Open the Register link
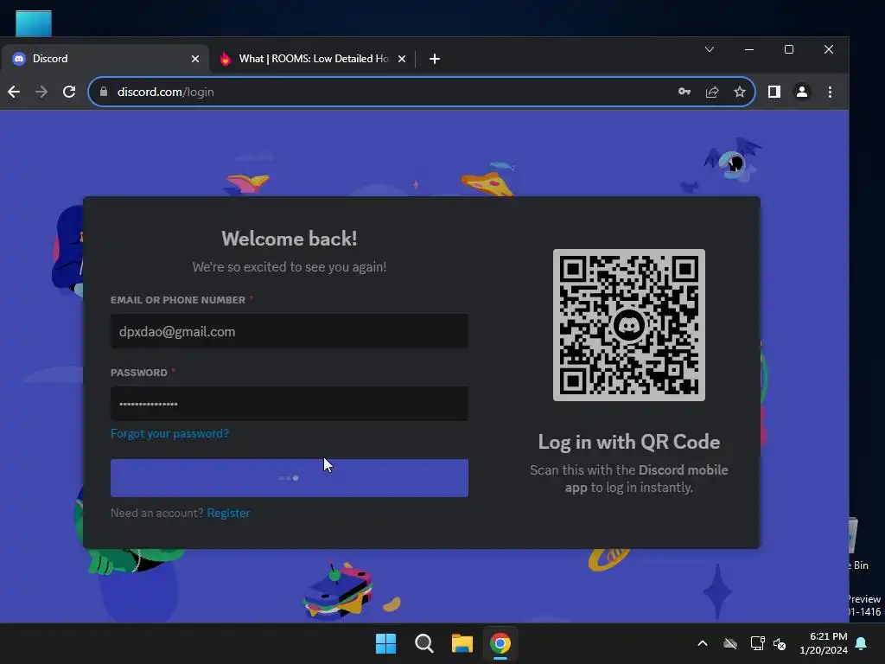The width and height of the screenshot is (885, 664). click(x=228, y=514)
